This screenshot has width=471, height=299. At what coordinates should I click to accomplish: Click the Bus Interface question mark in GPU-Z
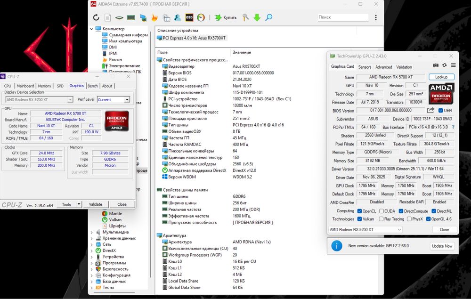(453, 127)
